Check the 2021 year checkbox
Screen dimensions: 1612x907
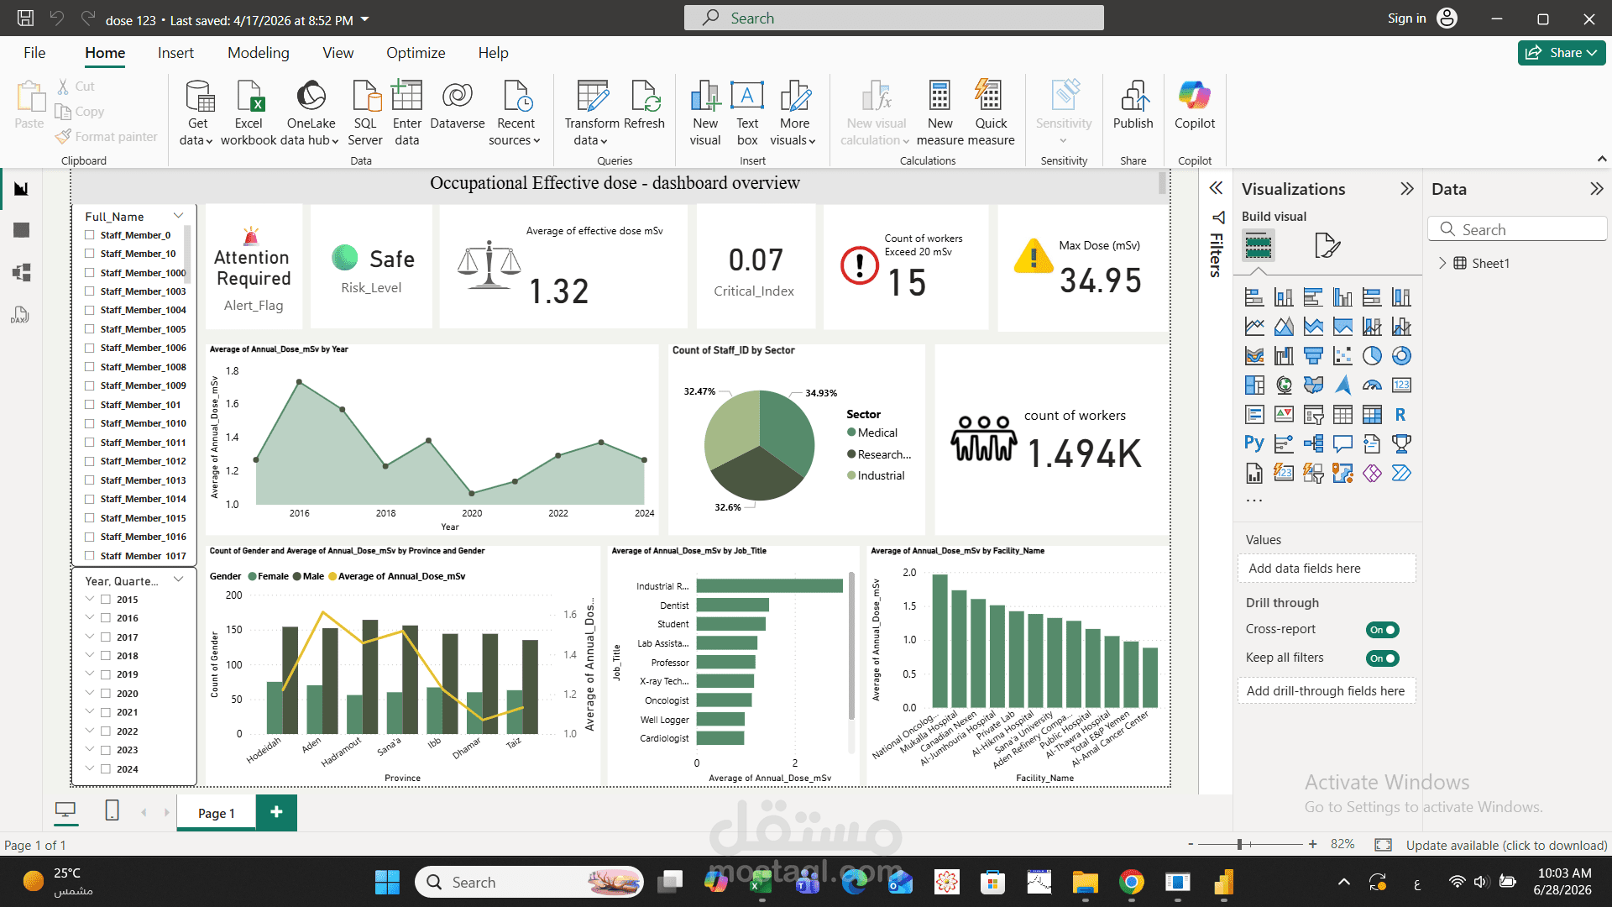(106, 712)
